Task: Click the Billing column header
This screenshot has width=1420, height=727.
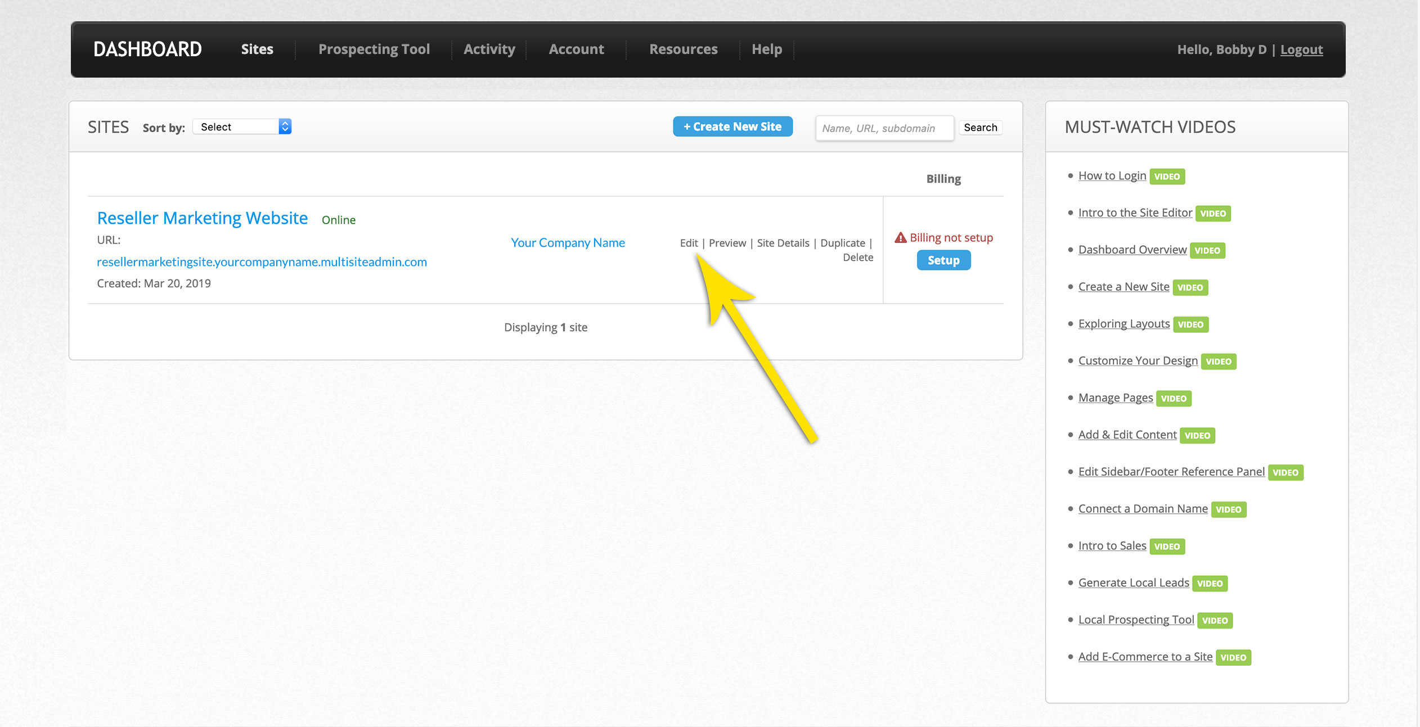Action: click(x=943, y=179)
